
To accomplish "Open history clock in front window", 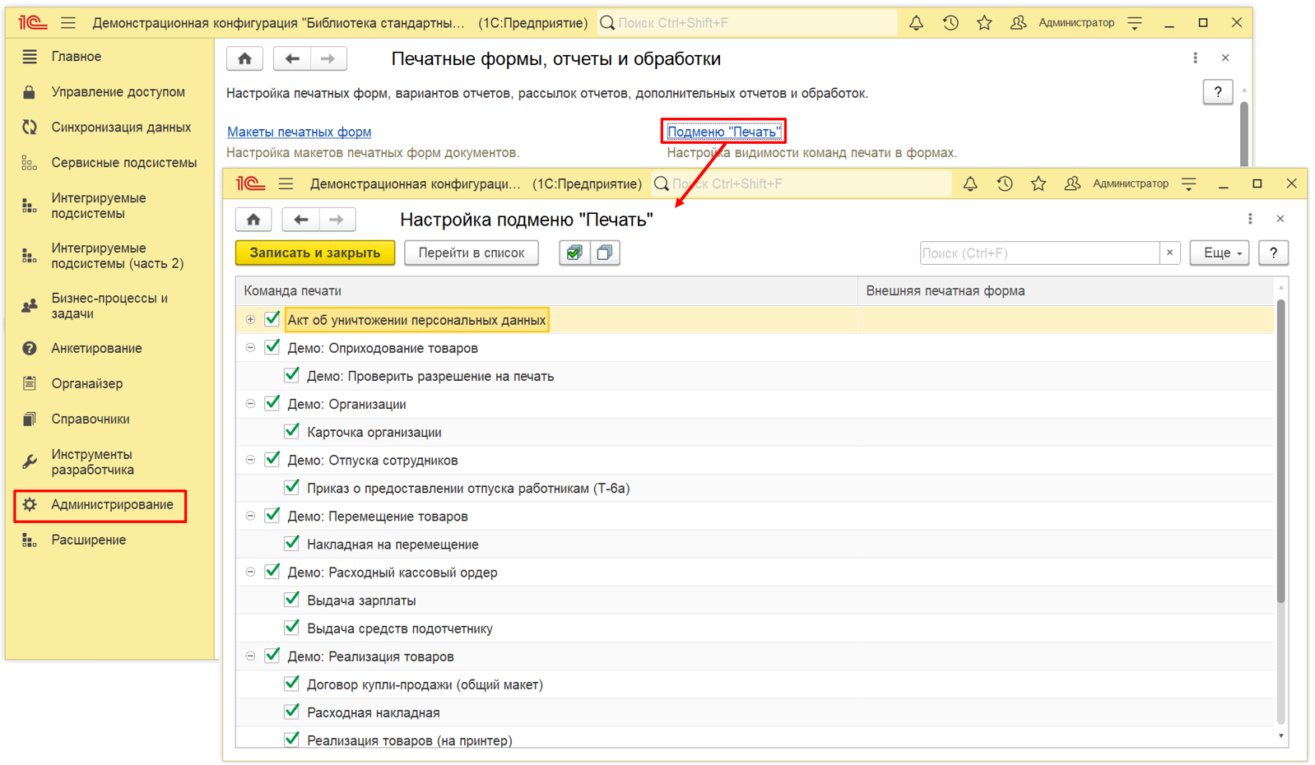I will coord(1005,183).
